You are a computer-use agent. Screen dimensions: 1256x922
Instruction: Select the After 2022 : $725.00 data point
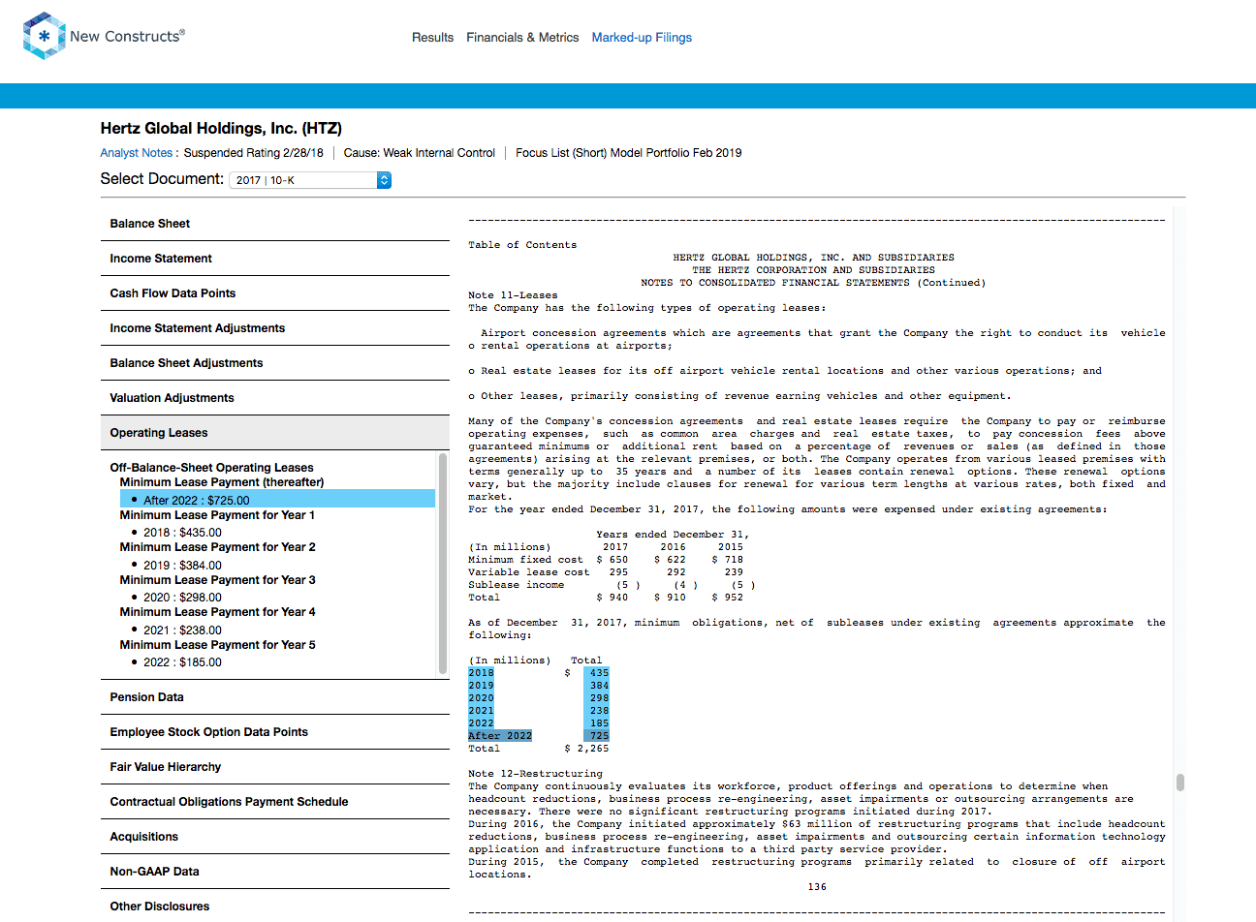[277, 500]
